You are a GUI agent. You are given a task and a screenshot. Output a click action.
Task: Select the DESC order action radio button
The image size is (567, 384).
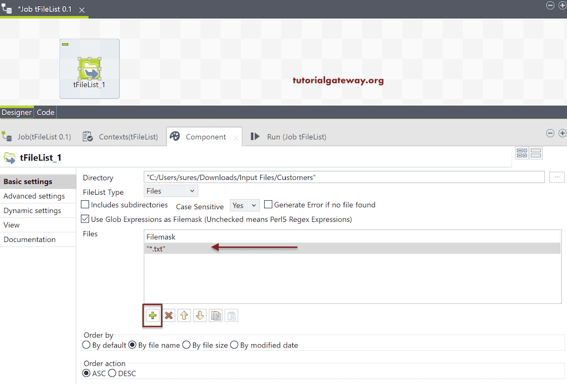[112, 373]
